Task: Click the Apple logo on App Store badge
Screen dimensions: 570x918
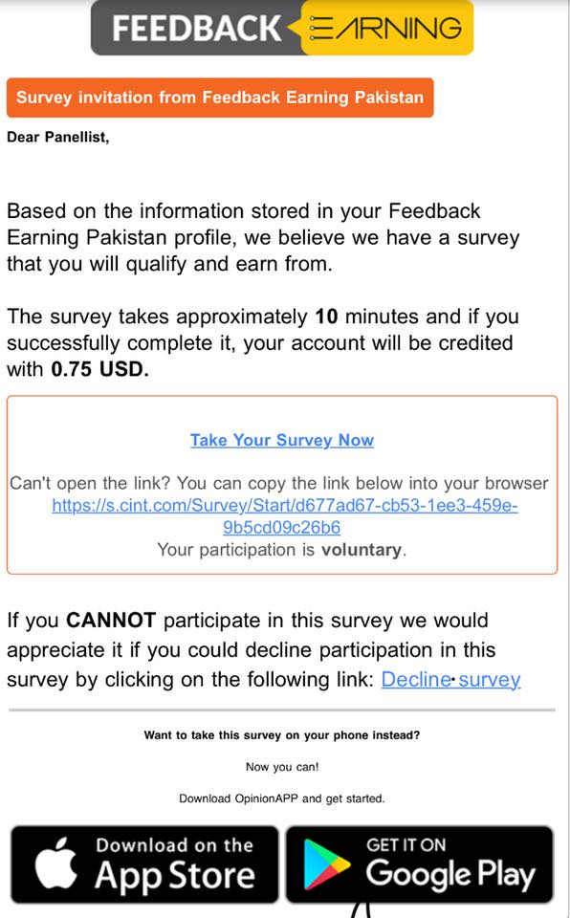Action: coord(56,863)
